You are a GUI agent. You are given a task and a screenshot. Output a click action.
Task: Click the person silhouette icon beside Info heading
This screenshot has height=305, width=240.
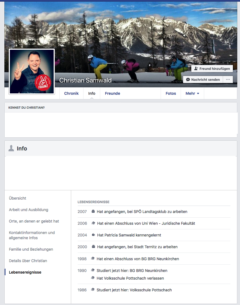11,148
